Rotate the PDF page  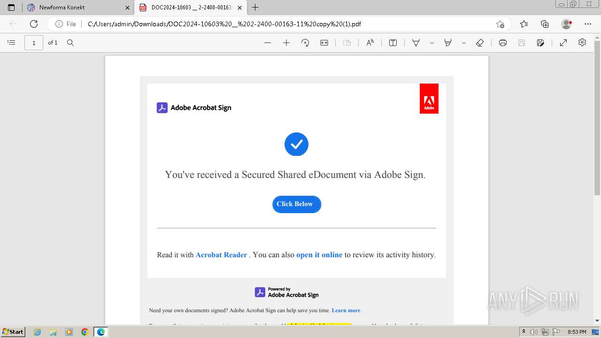pyautogui.click(x=305, y=43)
